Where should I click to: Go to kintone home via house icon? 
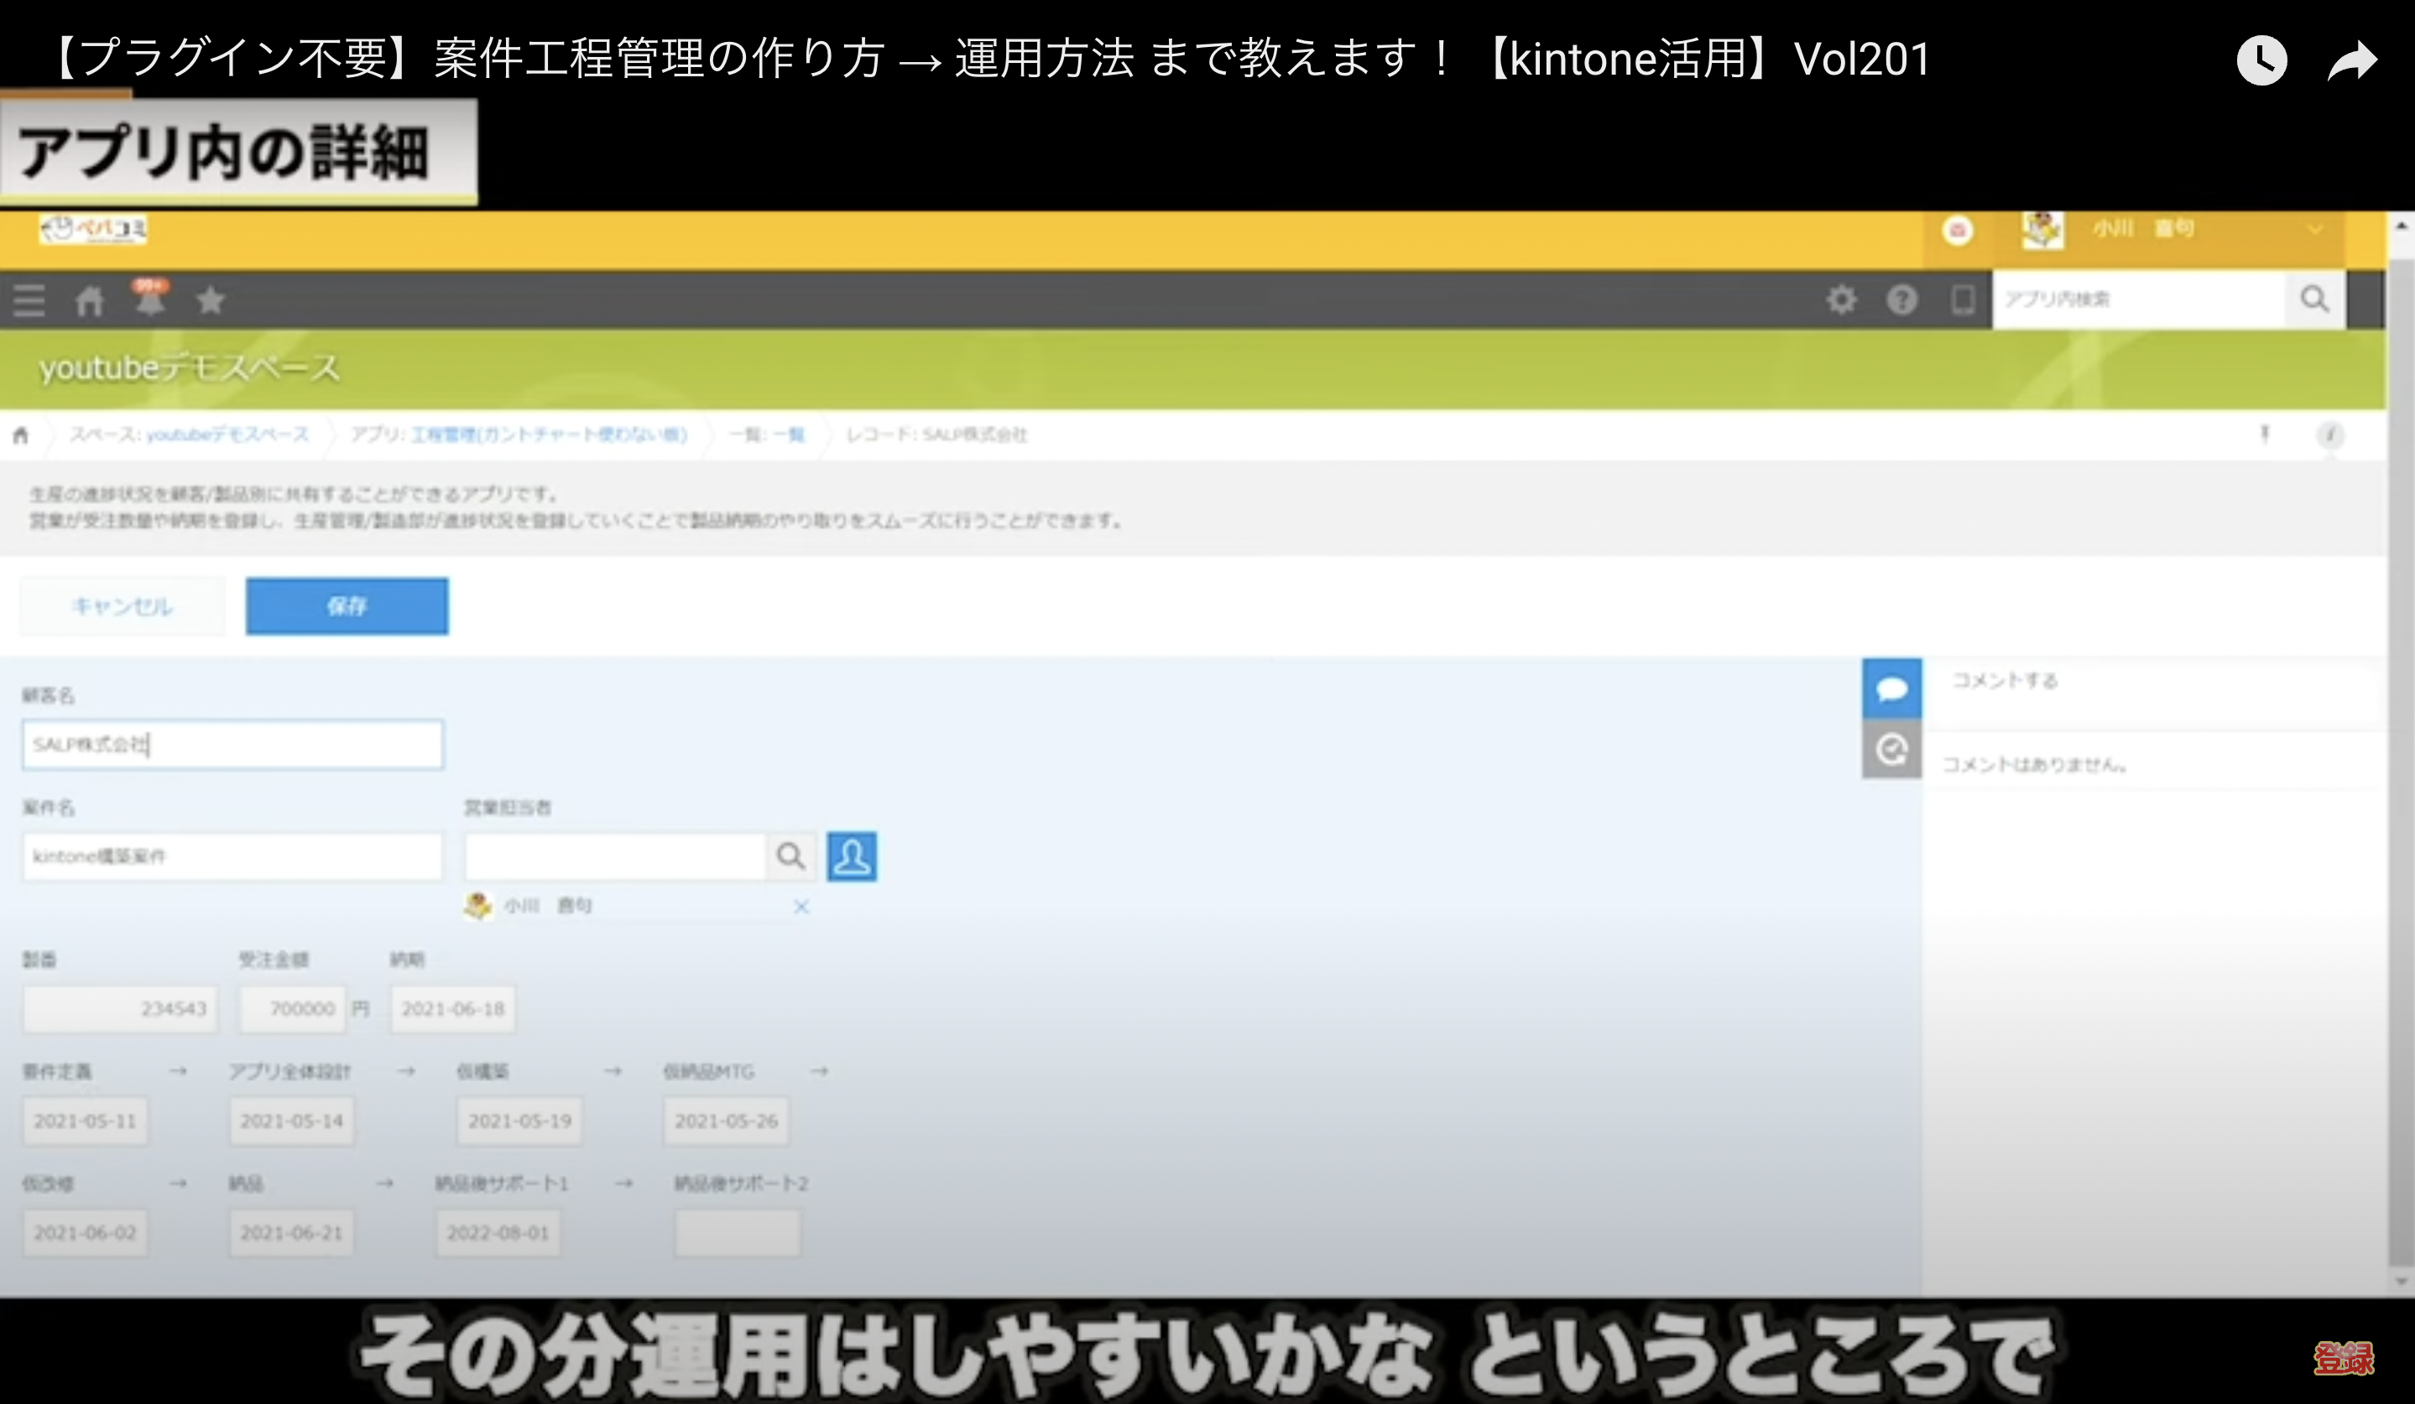(89, 301)
